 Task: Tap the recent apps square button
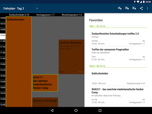100,110
